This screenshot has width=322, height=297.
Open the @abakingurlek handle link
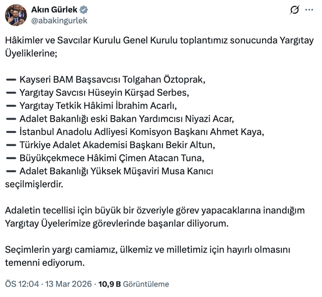point(59,21)
